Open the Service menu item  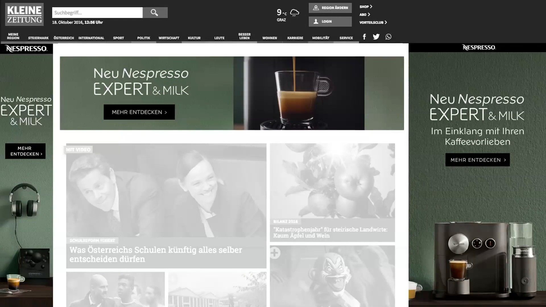coord(346,38)
